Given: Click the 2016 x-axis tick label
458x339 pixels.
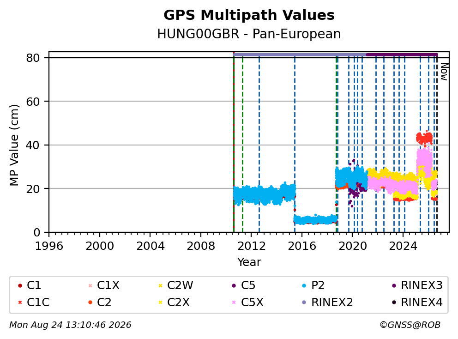Looking at the screenshot, I should click(302, 246).
